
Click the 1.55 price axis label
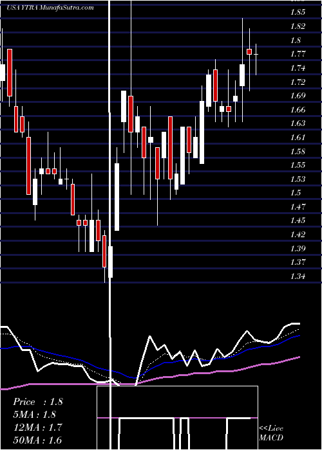(298, 165)
